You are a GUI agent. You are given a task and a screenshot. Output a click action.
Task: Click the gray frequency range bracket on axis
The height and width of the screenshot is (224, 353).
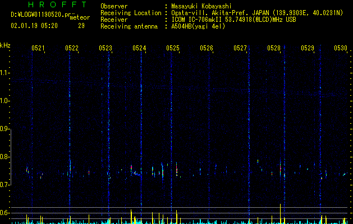[x=11, y=157]
